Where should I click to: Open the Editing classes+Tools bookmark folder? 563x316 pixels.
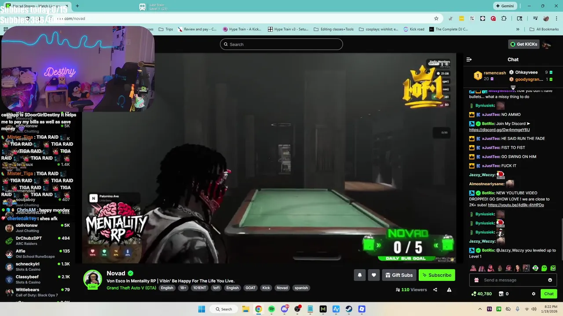pyautogui.click(x=333, y=29)
